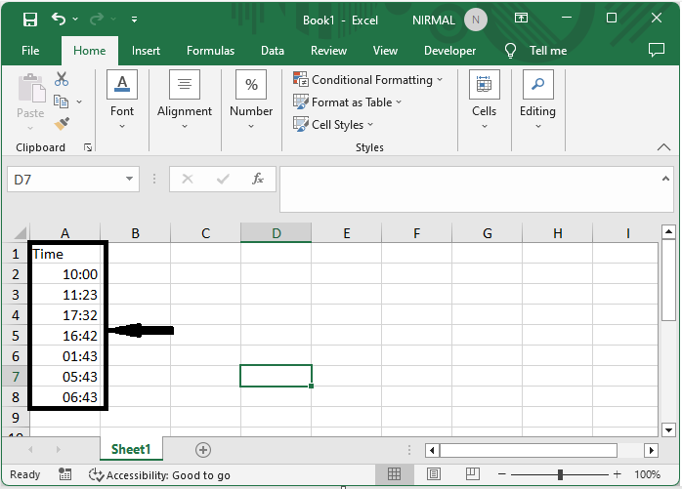This screenshot has height=489, width=682.
Task: Expand the Alignment group
Action: coord(185,101)
